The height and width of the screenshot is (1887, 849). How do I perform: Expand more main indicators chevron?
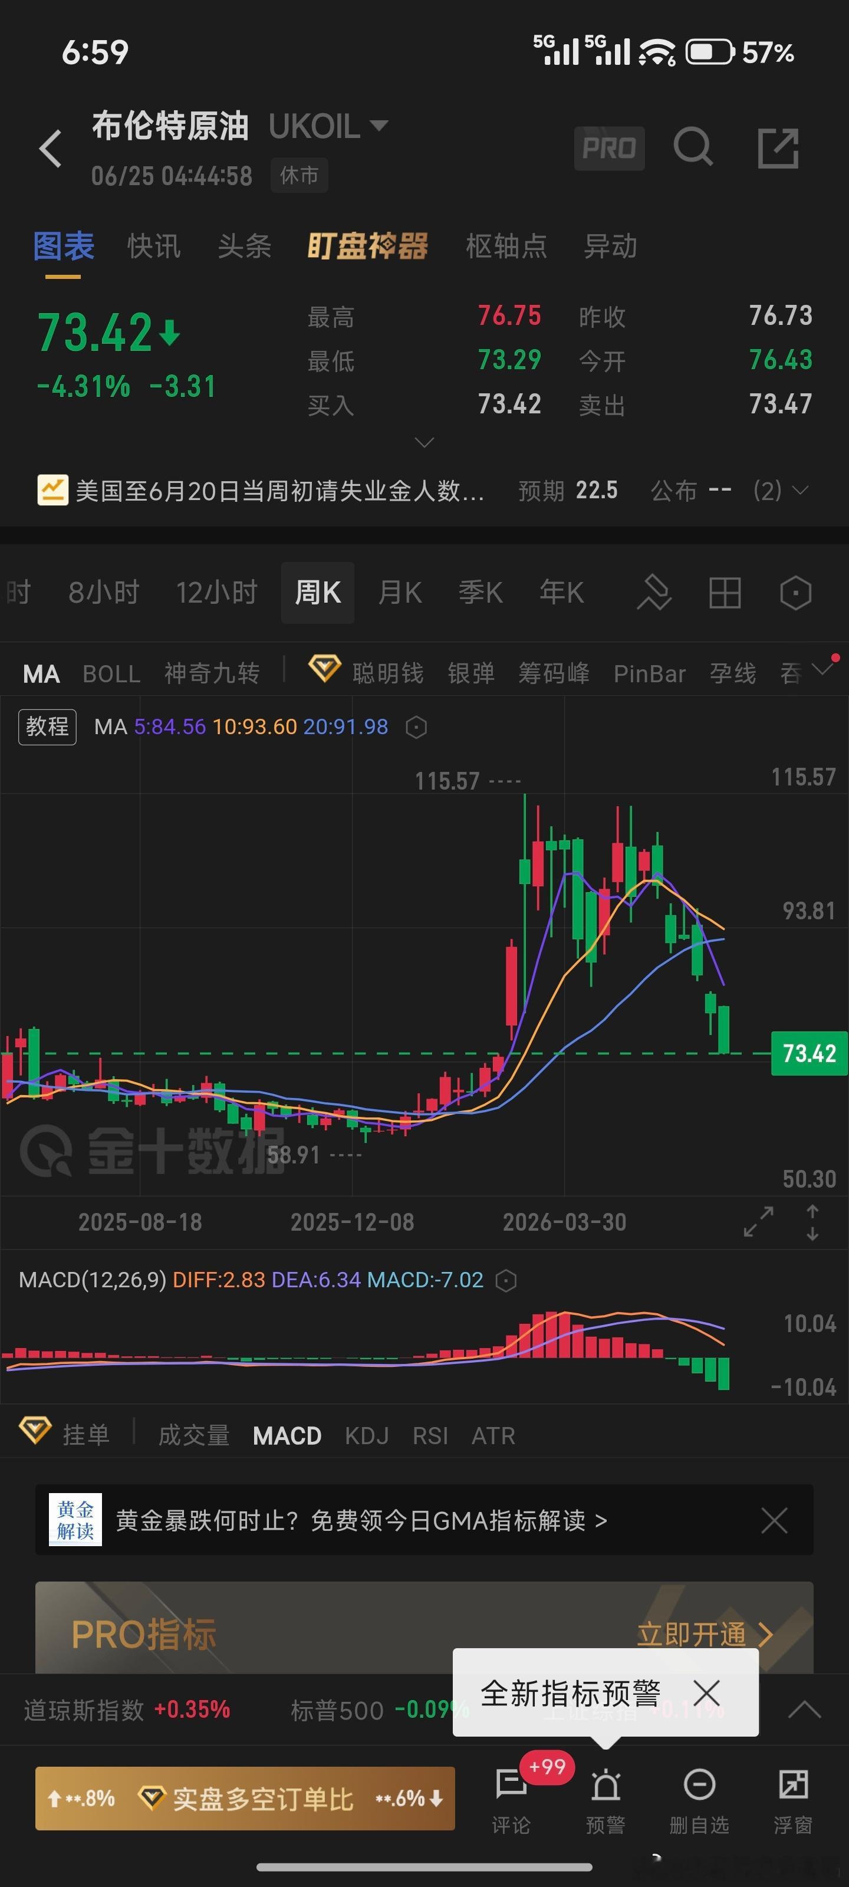[x=824, y=669]
